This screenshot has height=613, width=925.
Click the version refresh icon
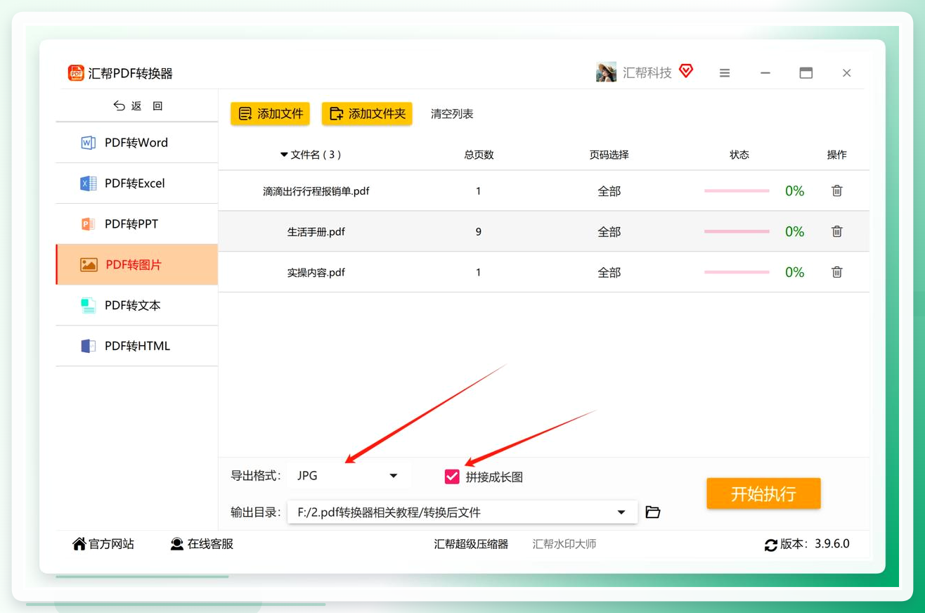point(771,545)
